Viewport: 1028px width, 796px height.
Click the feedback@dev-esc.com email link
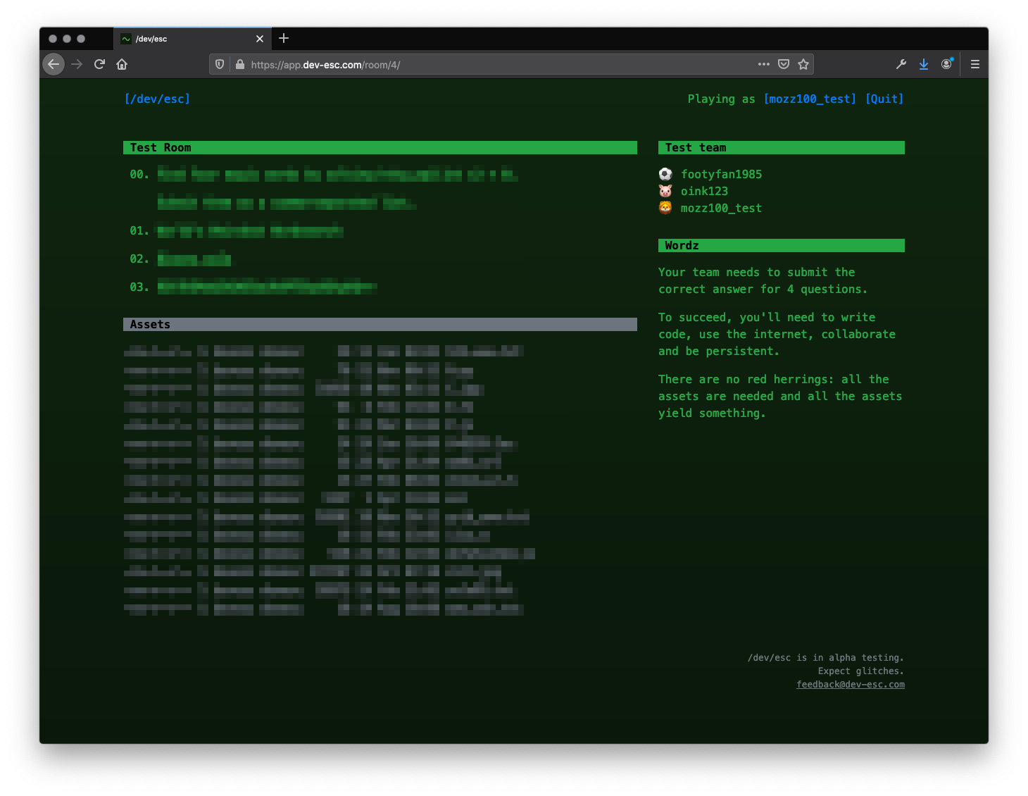(x=851, y=684)
